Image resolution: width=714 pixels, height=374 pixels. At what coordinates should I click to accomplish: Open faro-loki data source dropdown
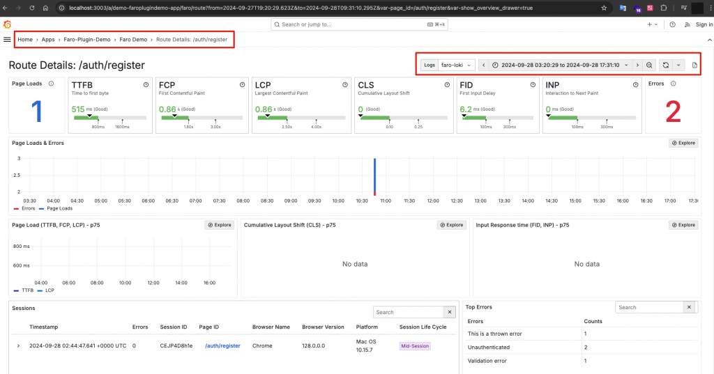pyautogui.click(x=456, y=65)
